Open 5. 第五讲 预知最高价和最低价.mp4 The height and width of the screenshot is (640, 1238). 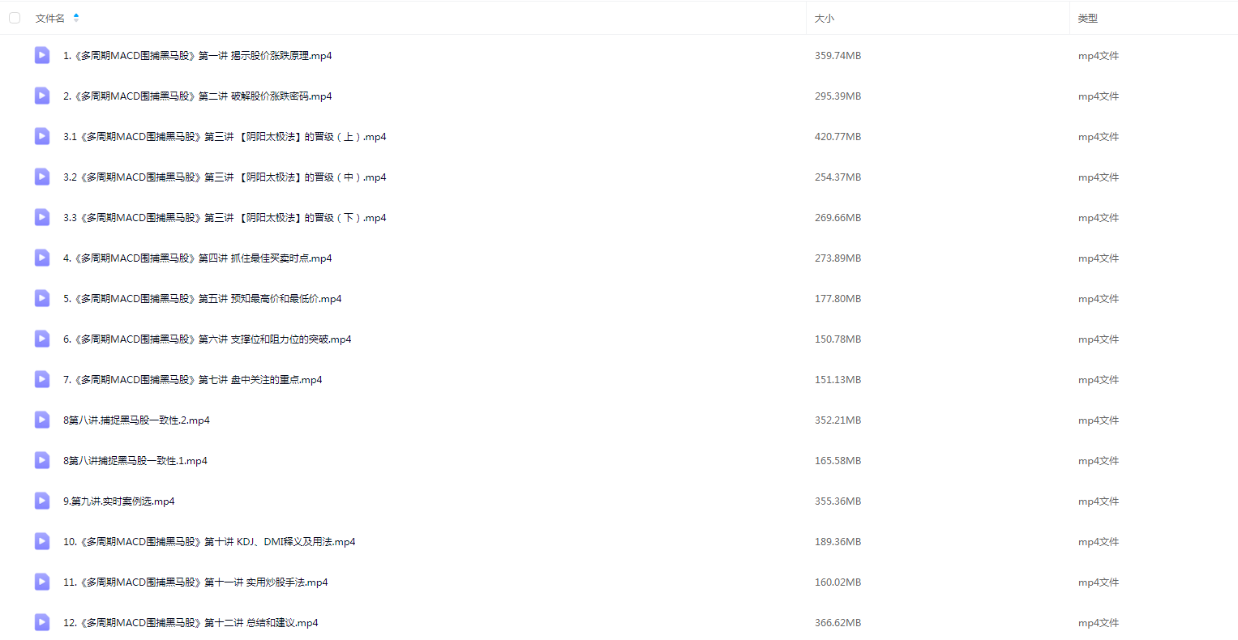203,298
